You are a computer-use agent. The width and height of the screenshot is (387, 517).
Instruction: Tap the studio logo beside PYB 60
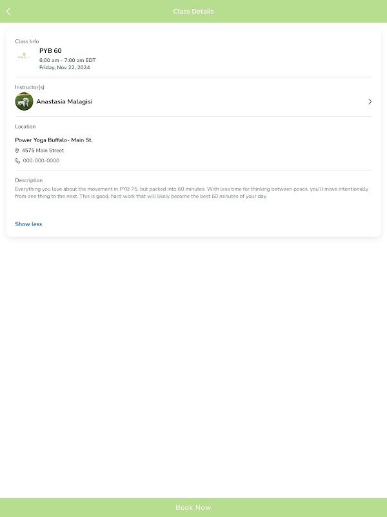click(24, 56)
